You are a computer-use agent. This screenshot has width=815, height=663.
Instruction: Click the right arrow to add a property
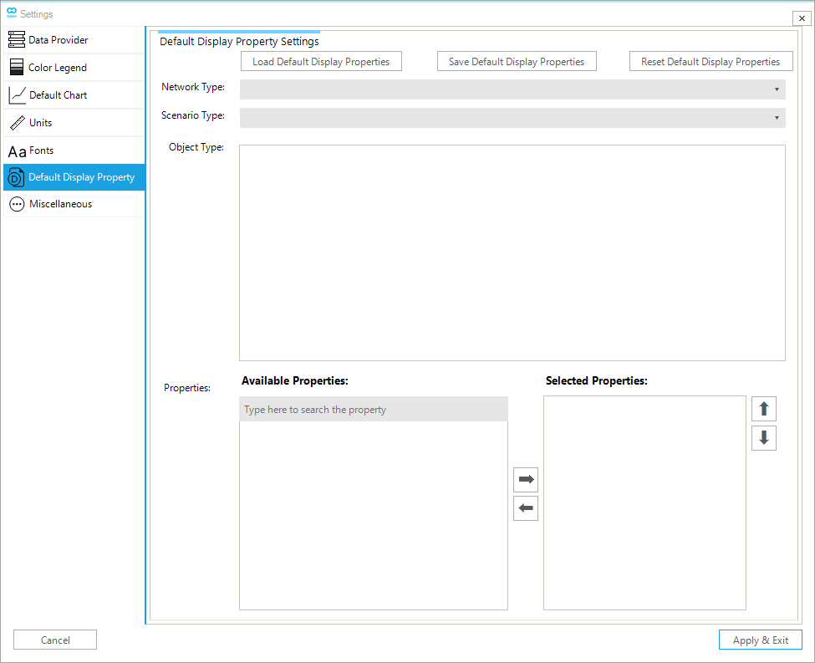coord(526,479)
